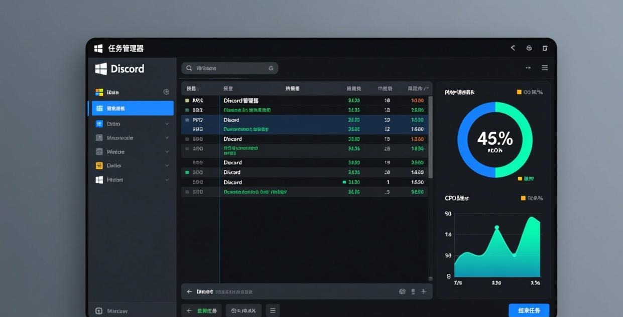Select the last green-text process row

click(304, 192)
